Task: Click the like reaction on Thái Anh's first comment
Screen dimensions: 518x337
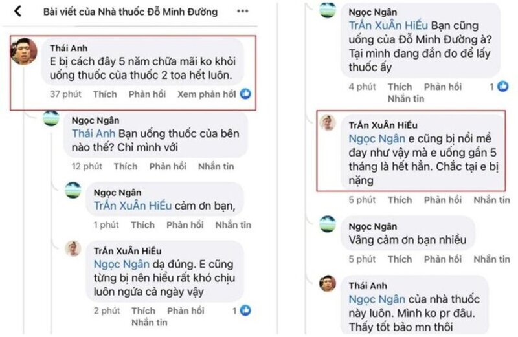Action: [246, 94]
